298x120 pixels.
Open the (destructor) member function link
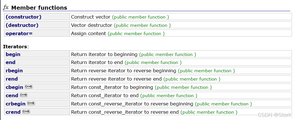point(22,25)
